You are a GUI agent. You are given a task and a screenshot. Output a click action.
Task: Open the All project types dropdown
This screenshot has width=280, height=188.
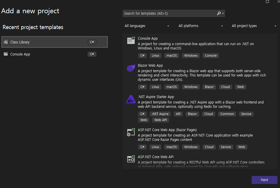pyautogui.click(x=254, y=26)
